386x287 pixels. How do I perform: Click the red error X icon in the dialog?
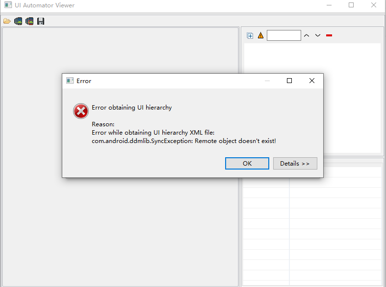pyautogui.click(x=81, y=111)
